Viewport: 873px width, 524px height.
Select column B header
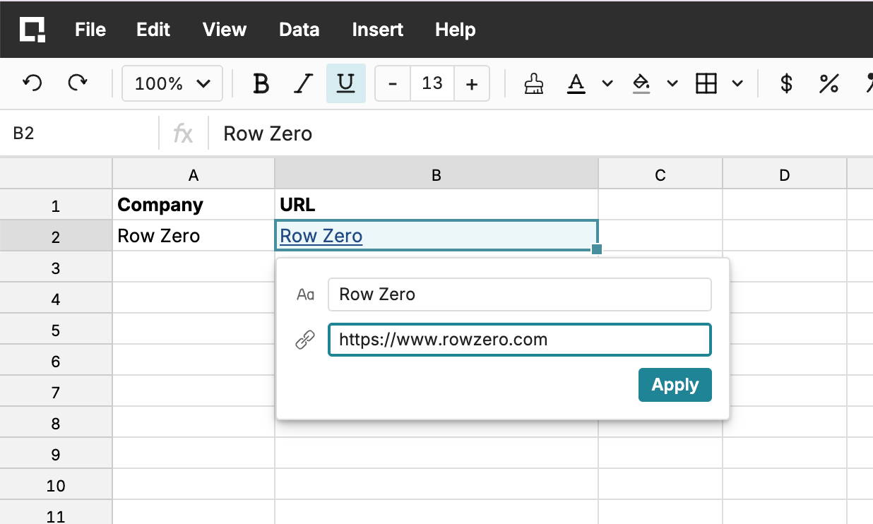[436, 175]
